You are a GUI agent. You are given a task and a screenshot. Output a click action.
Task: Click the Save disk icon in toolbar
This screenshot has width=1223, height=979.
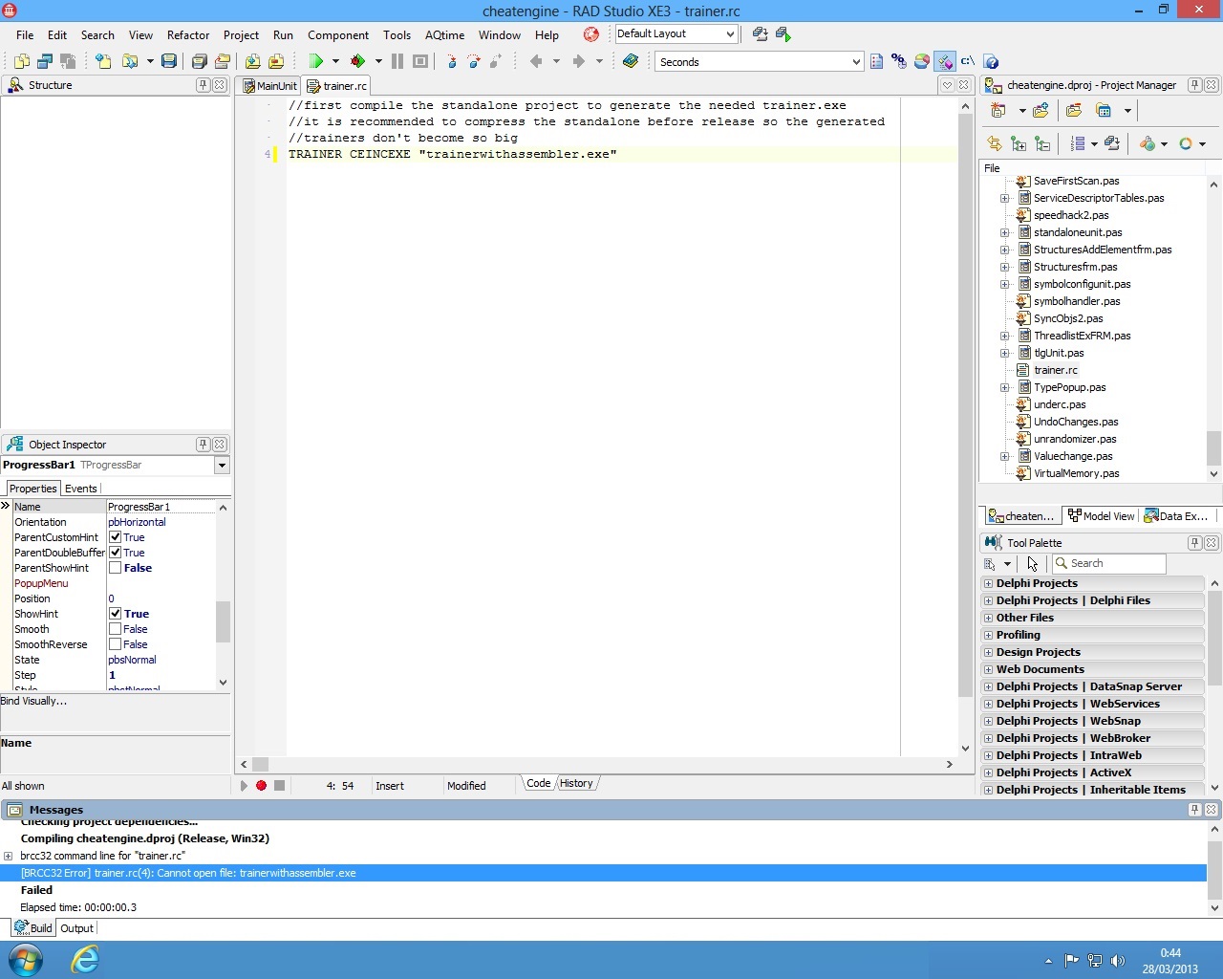pos(169,61)
